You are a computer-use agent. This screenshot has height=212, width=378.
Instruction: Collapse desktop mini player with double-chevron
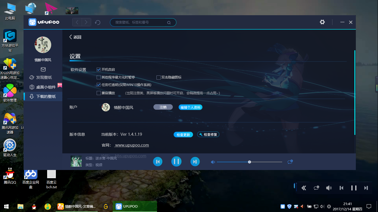point(304,188)
